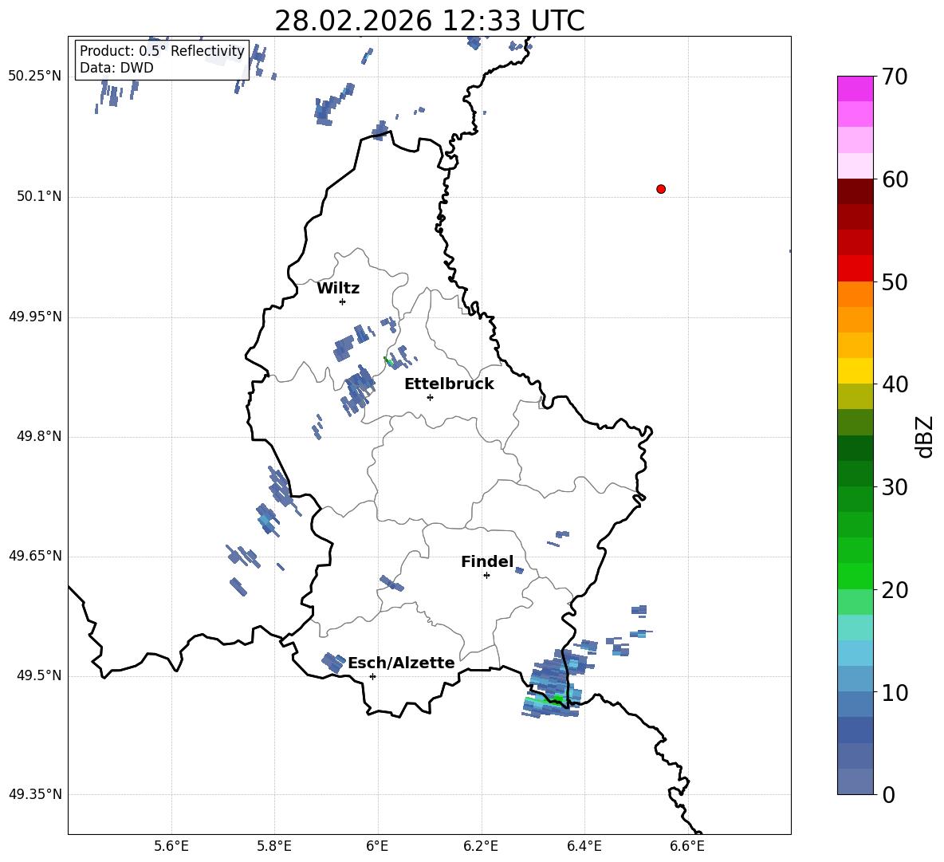Click the Findel station label
Viewport: 944px width, 862px height.
tap(487, 561)
